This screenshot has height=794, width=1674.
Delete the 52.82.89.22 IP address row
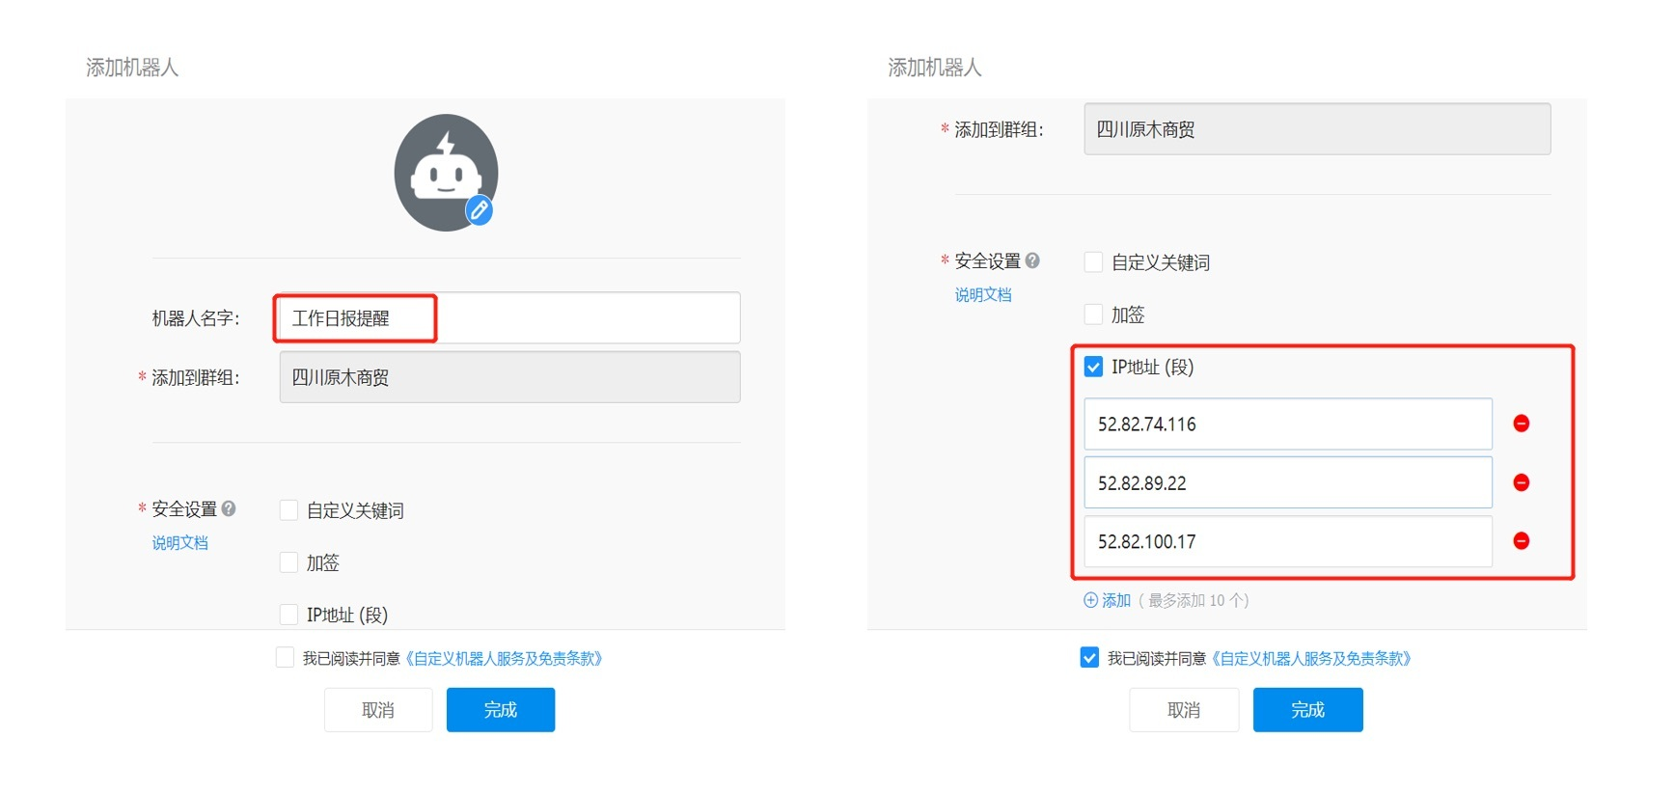coord(1521,482)
